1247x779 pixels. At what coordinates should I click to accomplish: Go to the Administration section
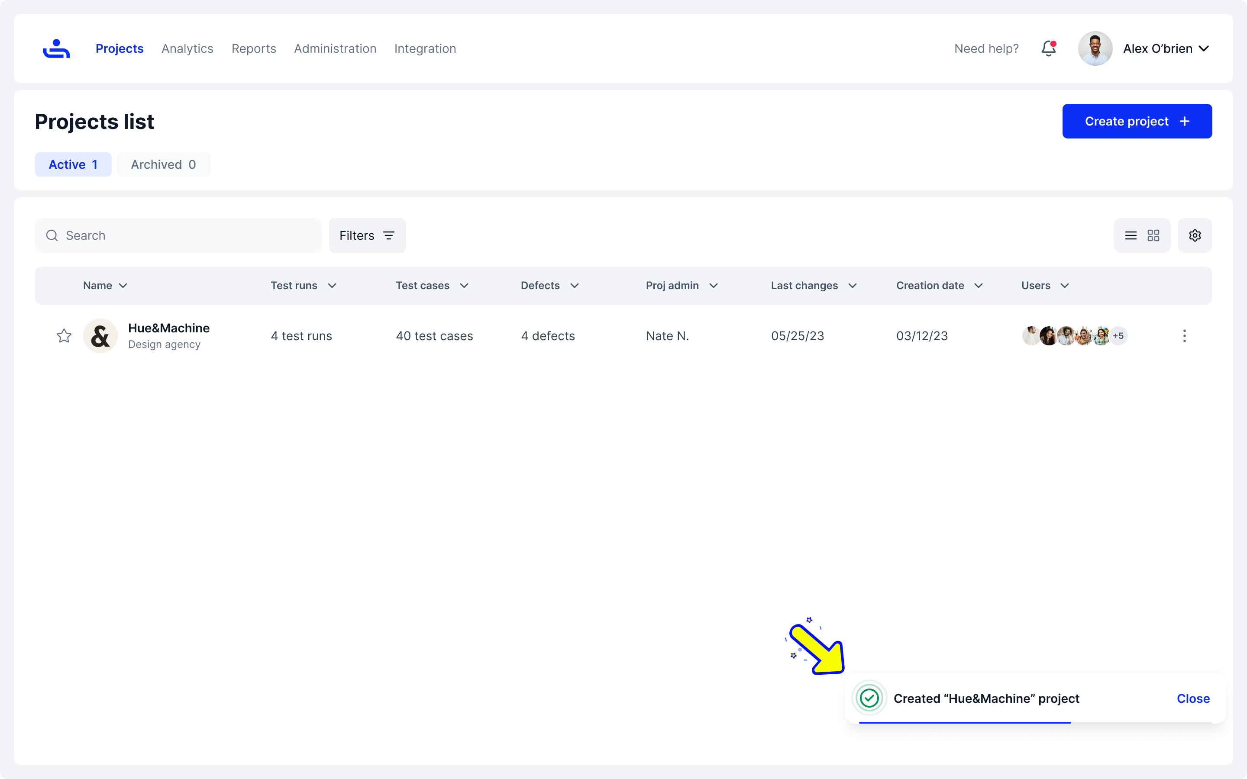(335, 48)
